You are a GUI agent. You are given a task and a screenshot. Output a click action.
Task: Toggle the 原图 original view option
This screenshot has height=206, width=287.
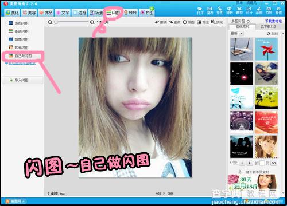coord(188,22)
